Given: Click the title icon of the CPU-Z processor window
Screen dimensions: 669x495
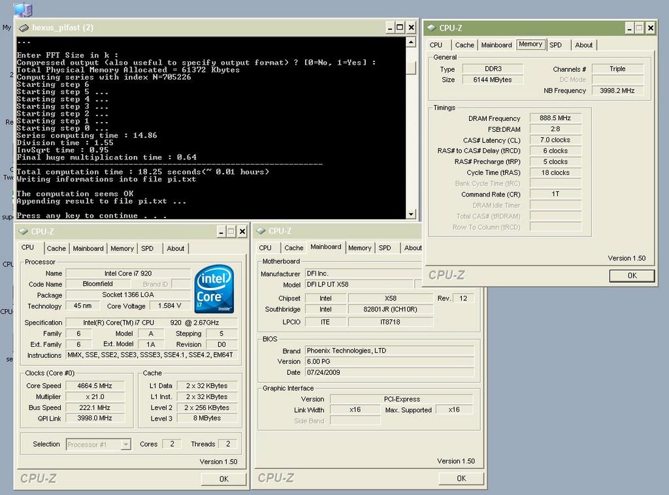Looking at the screenshot, I should 23,232.
